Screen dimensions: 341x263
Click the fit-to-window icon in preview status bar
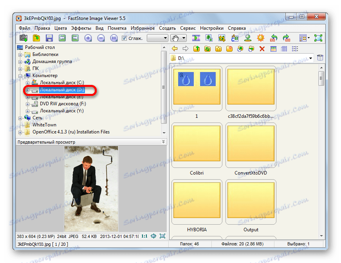(x=153, y=236)
